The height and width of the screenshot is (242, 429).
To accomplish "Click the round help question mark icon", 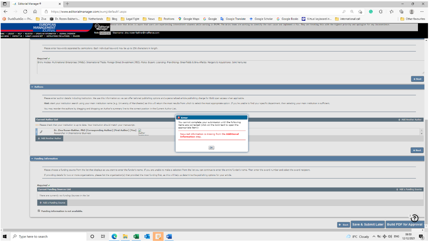I will tap(415, 218).
